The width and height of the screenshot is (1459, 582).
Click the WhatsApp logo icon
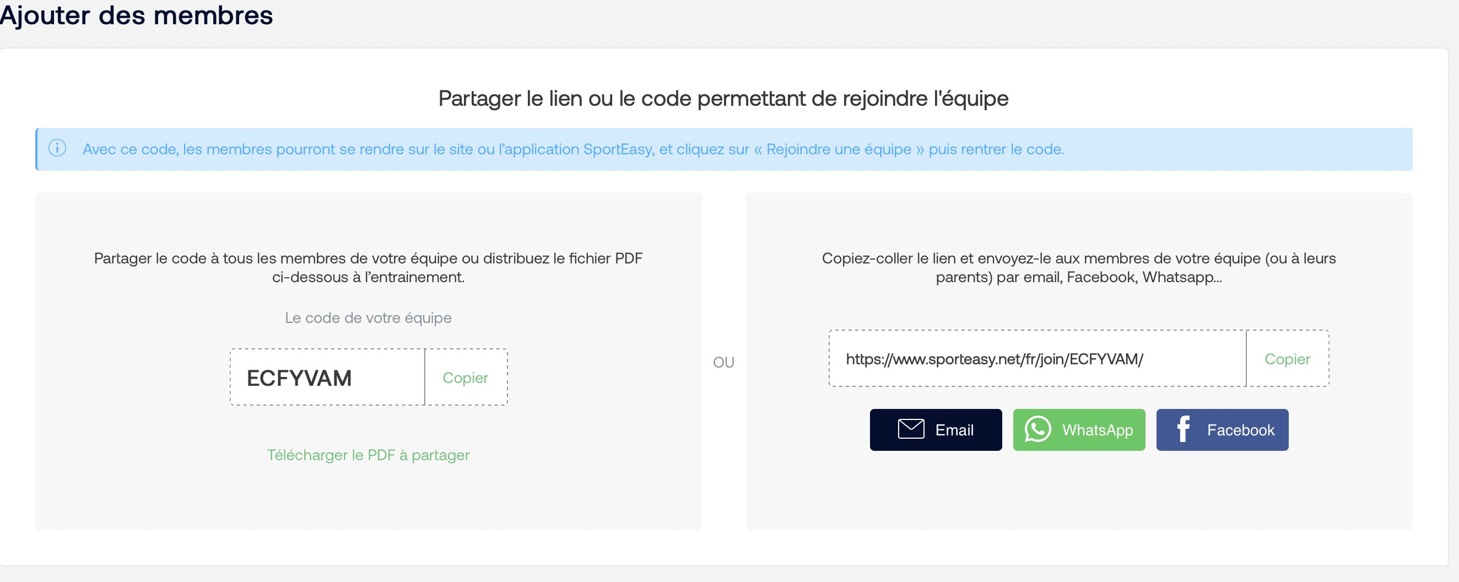tap(1037, 429)
